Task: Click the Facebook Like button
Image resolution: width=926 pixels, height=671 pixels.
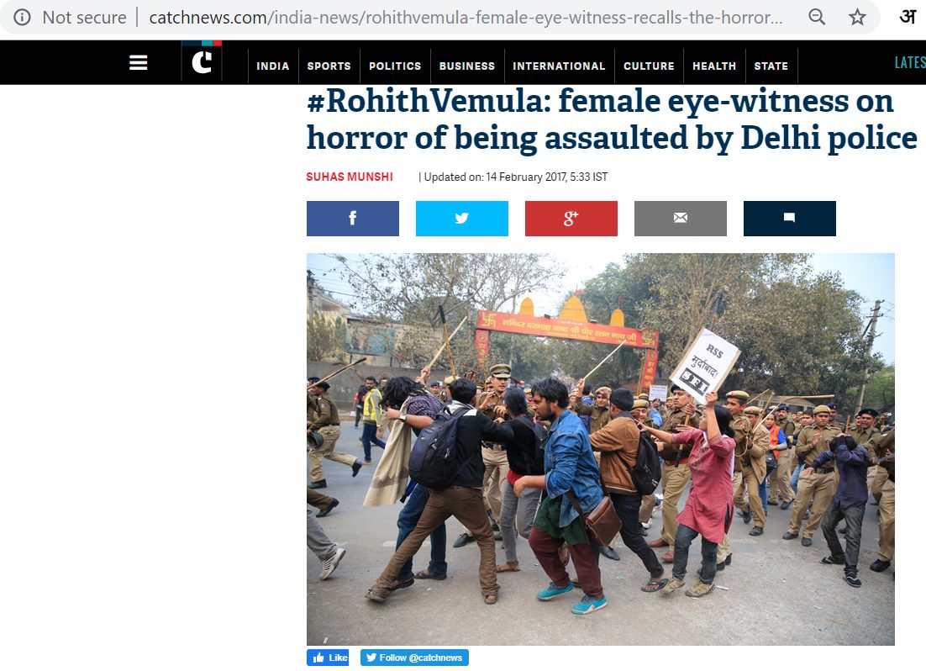Action: tap(328, 658)
